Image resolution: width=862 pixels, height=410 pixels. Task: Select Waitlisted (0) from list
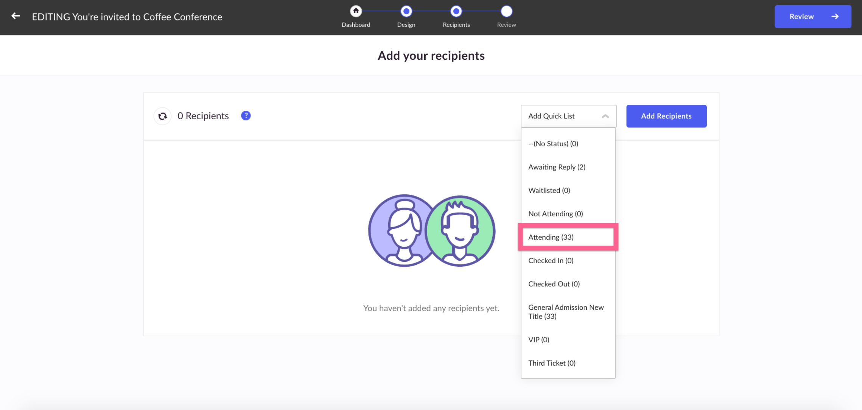click(x=568, y=191)
